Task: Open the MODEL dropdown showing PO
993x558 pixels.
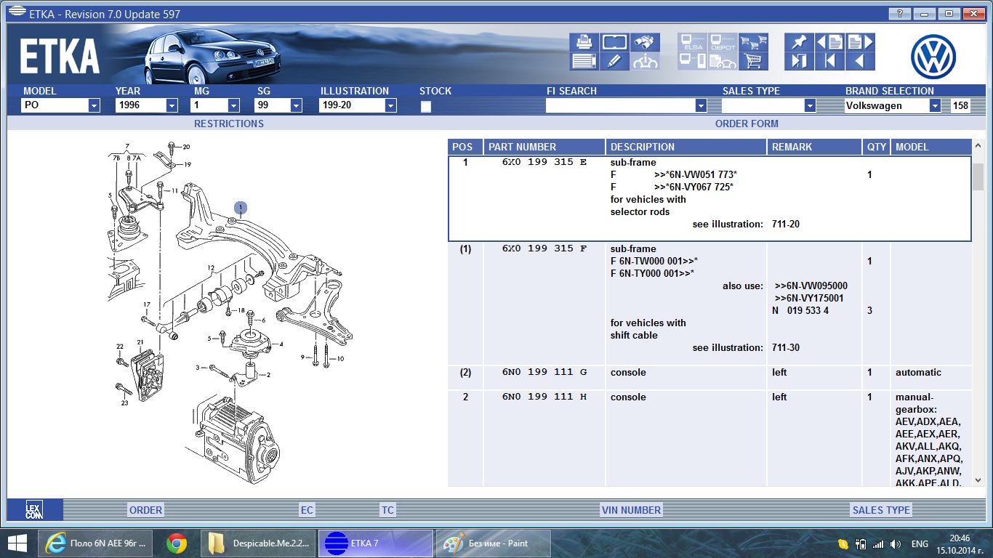Action: (94, 106)
